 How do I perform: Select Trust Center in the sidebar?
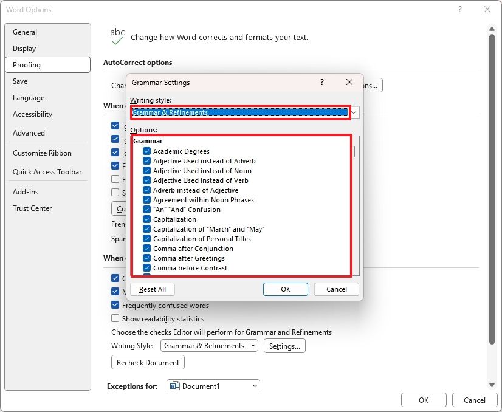click(x=33, y=208)
